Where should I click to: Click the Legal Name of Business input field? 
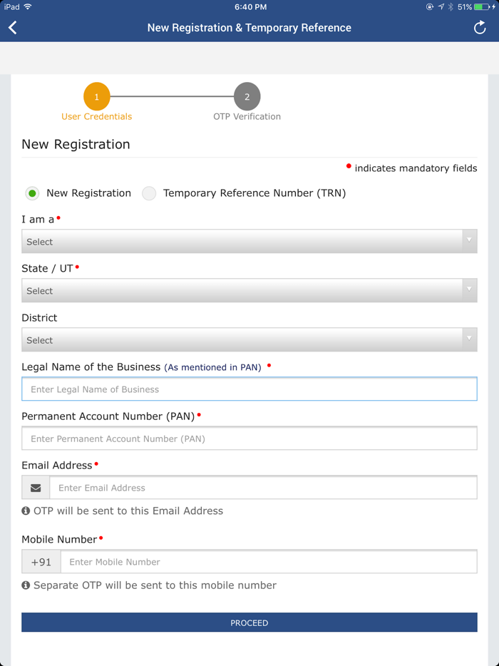click(x=249, y=389)
